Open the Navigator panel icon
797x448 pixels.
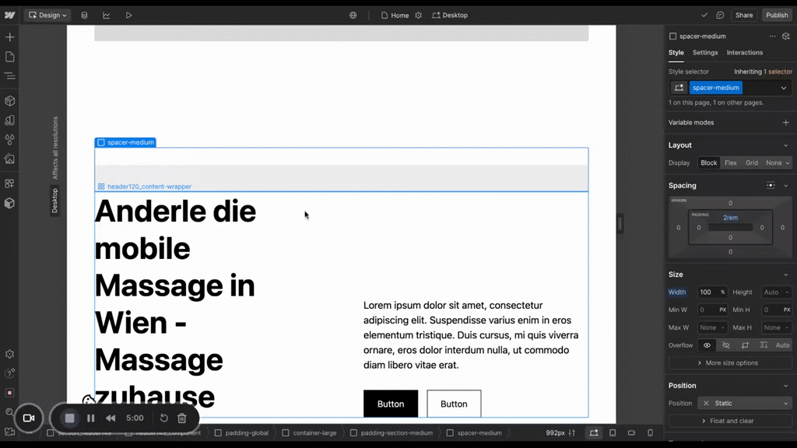click(x=9, y=76)
